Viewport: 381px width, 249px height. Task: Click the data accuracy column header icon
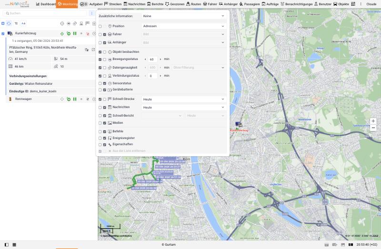pyautogui.click(x=75, y=23)
